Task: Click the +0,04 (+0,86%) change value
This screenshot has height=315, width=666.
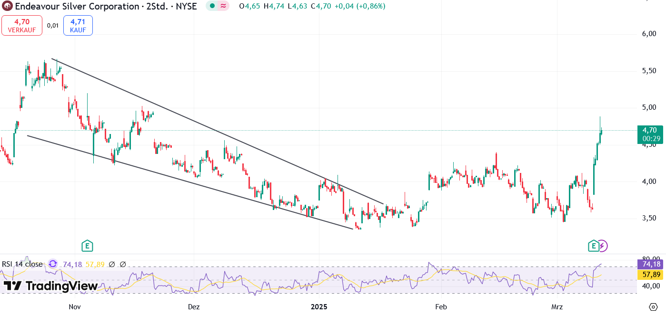Action: [360, 6]
